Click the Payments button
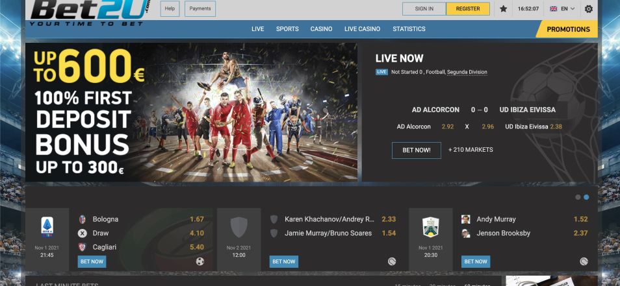The image size is (620, 286). click(x=200, y=8)
